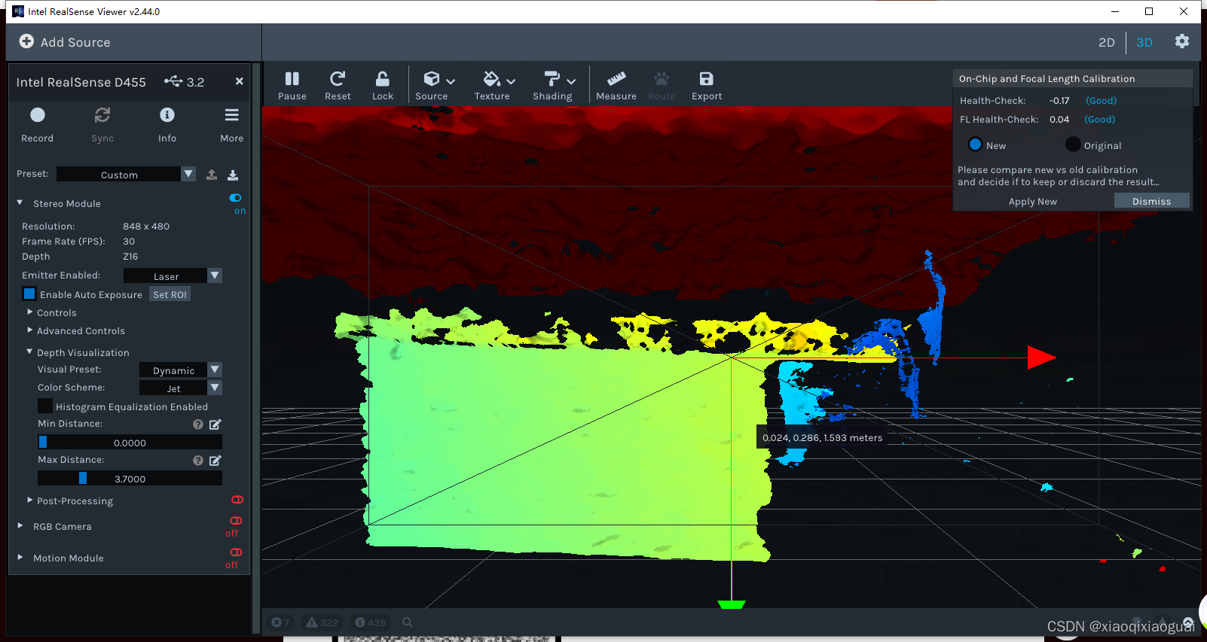This screenshot has height=642, width=1207.
Task: Click the On-Chip and Focal Length Calibration title
Action: coord(1047,78)
